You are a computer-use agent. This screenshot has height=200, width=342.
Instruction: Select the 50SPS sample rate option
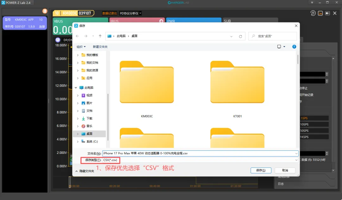pyautogui.click(x=313, y=131)
